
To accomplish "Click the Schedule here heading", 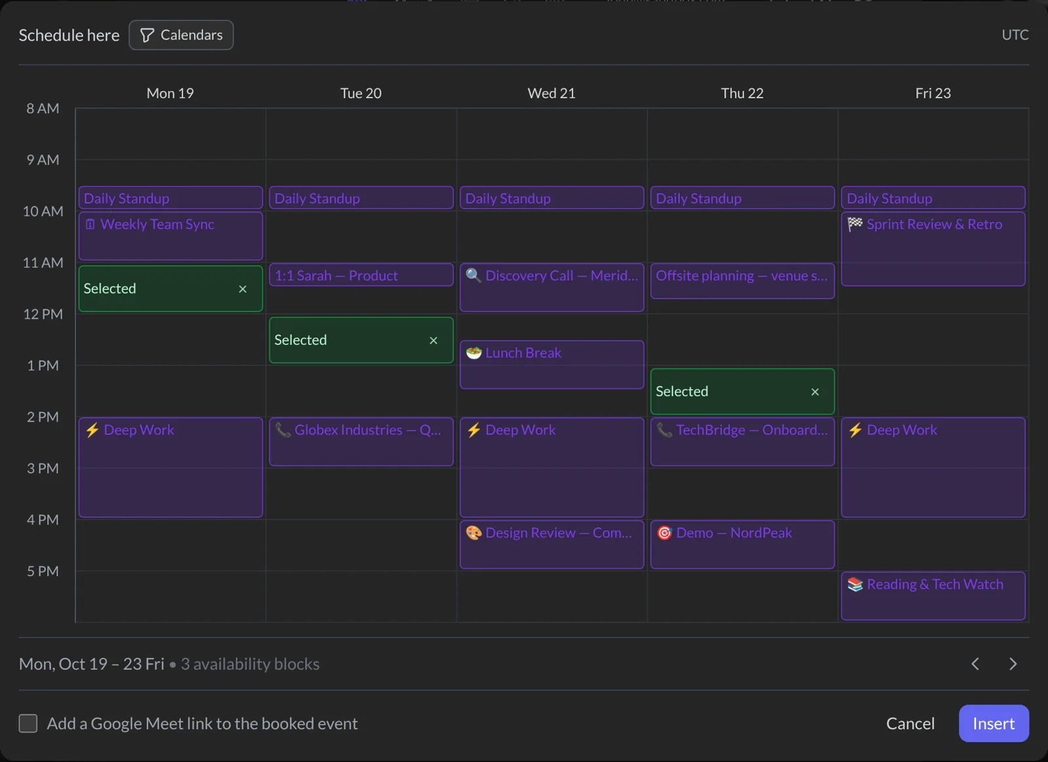I will point(69,35).
